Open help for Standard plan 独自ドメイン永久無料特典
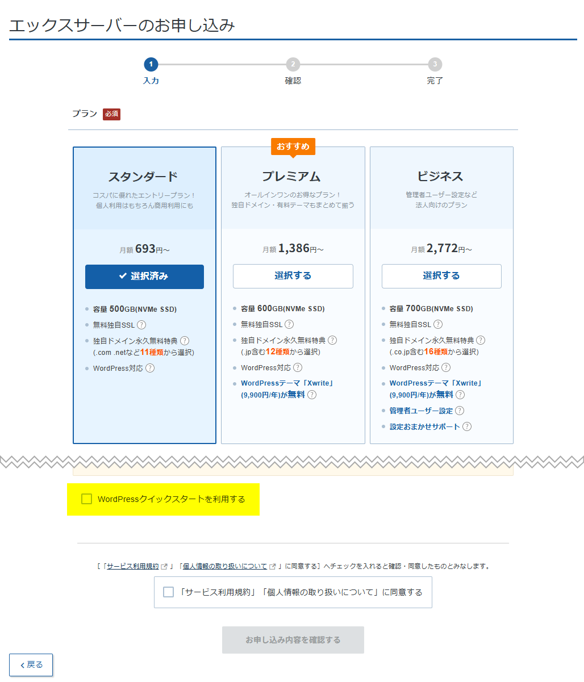This screenshot has height=682, width=584. tap(185, 341)
